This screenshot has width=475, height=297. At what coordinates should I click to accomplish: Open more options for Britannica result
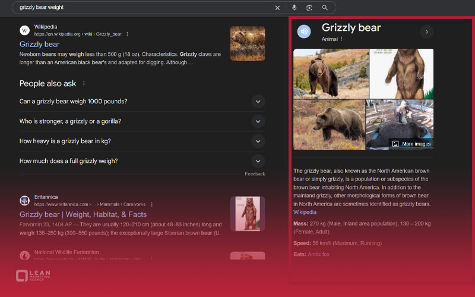click(x=152, y=204)
